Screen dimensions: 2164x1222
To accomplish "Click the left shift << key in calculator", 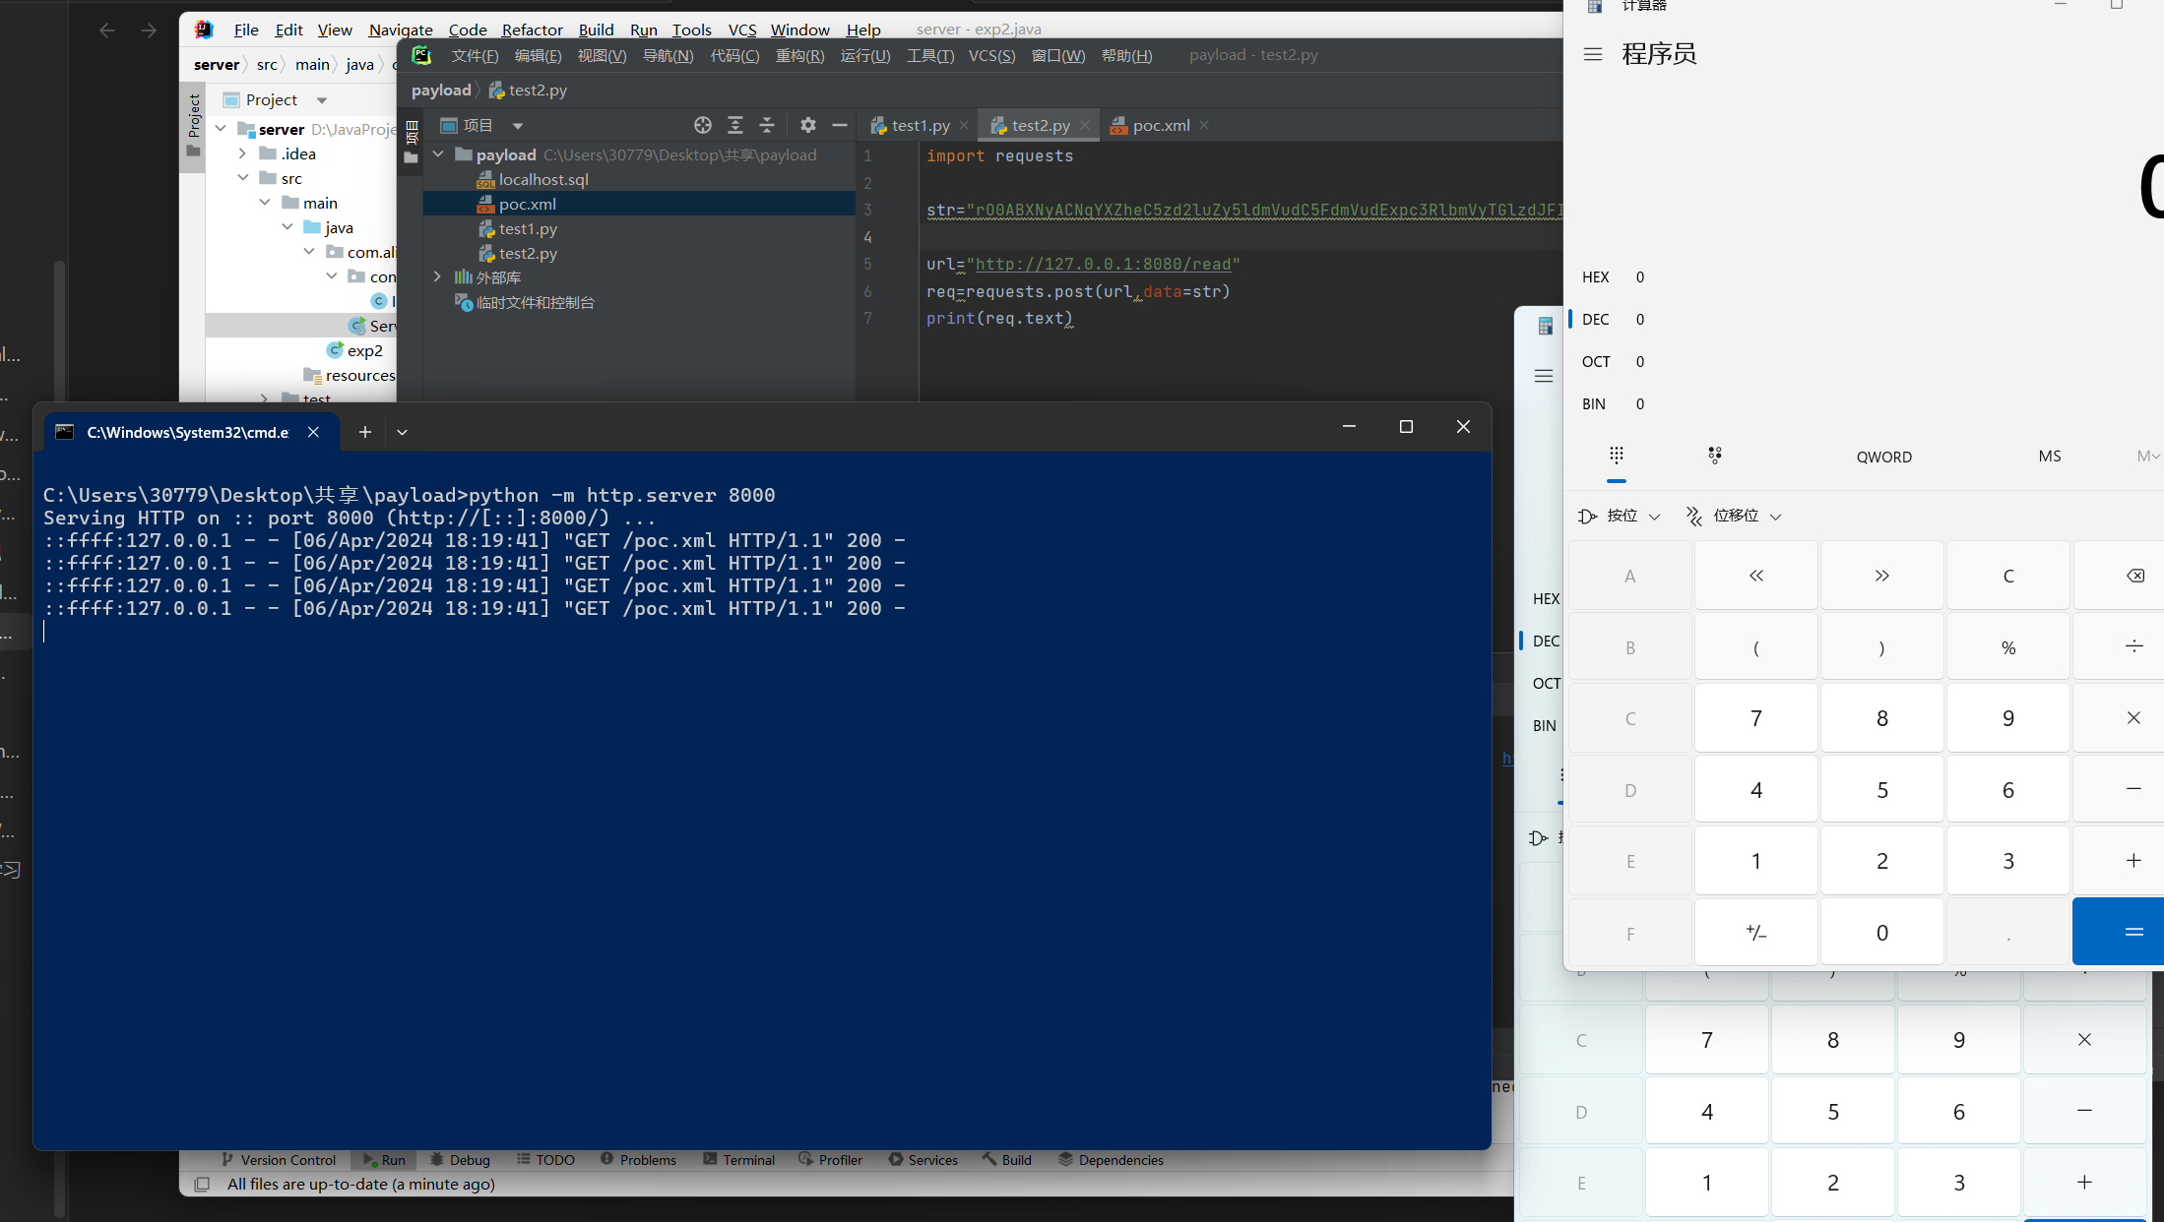I will [x=1756, y=576].
